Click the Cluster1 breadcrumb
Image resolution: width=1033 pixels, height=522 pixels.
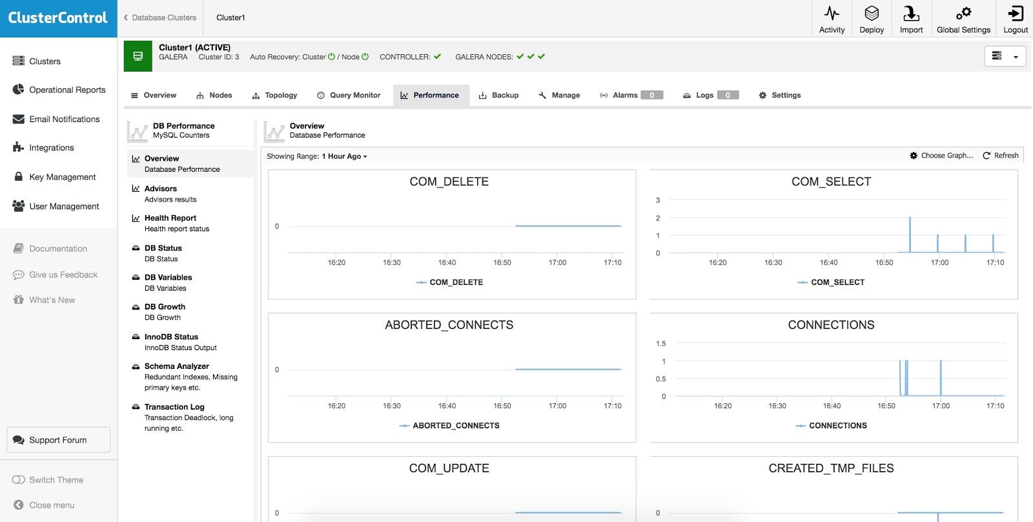click(230, 18)
